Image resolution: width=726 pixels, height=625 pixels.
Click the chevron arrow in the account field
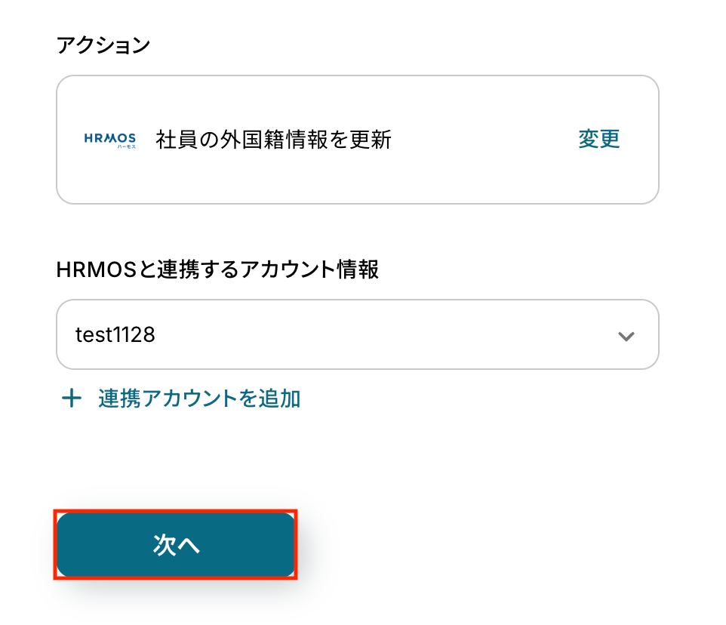point(626,336)
